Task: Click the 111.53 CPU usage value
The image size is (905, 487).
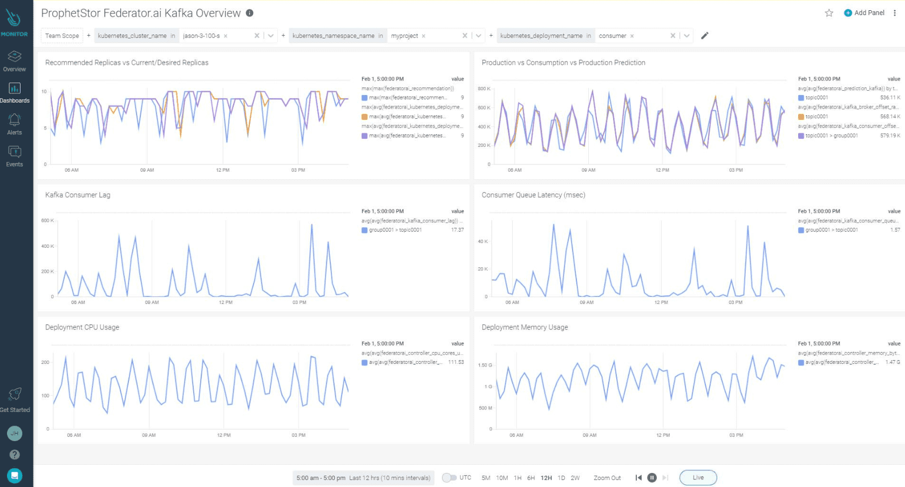Action: tap(456, 362)
